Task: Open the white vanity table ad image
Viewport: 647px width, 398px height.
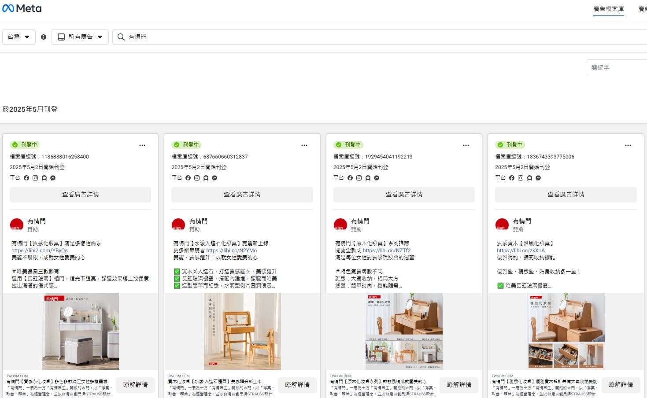Action: [x=80, y=331]
